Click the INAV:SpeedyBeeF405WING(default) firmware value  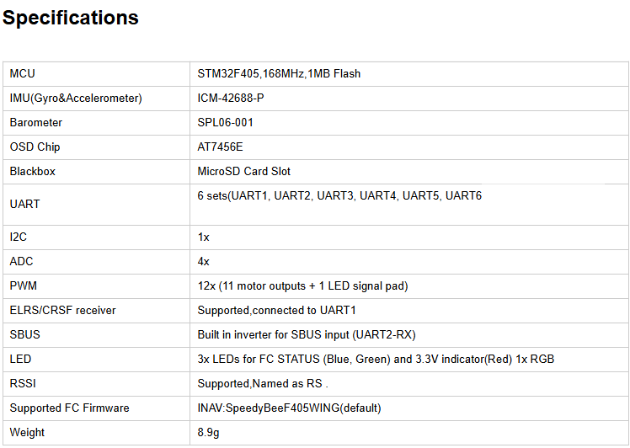point(290,408)
